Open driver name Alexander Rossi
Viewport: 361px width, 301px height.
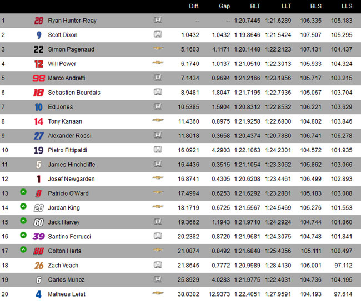(70, 136)
